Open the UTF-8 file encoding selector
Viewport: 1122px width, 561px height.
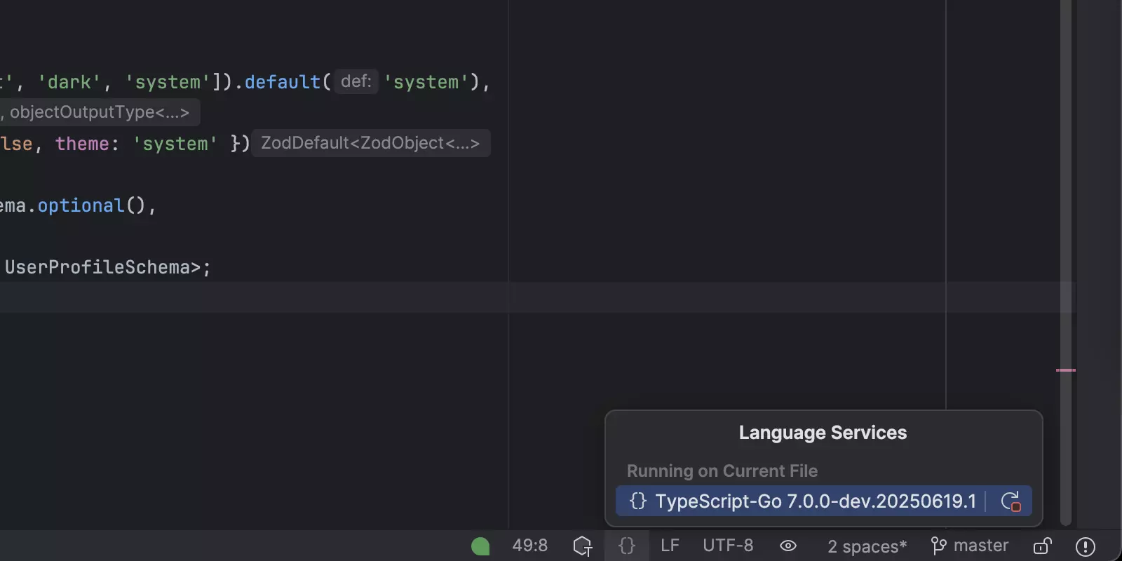[x=728, y=546]
